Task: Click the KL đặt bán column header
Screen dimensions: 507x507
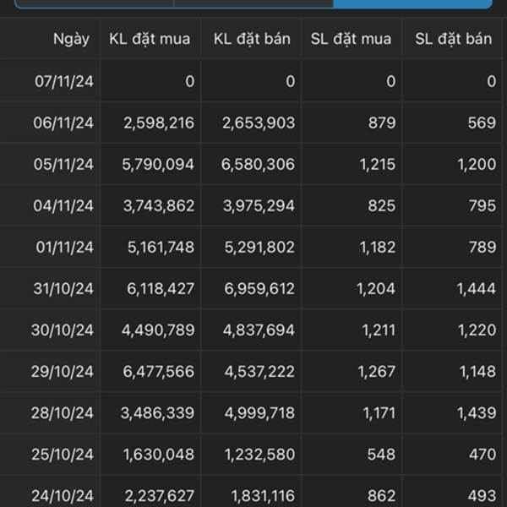Action: pyautogui.click(x=252, y=39)
